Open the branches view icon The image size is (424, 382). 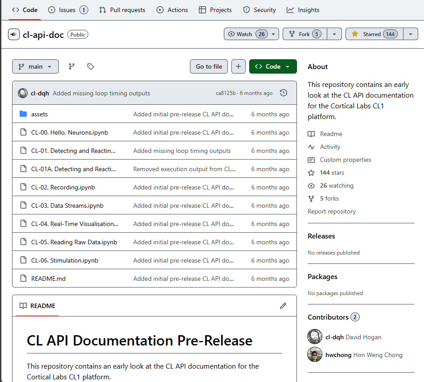coord(72,66)
